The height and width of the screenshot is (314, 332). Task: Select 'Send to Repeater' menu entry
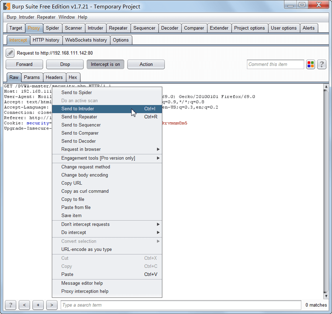pos(107,117)
